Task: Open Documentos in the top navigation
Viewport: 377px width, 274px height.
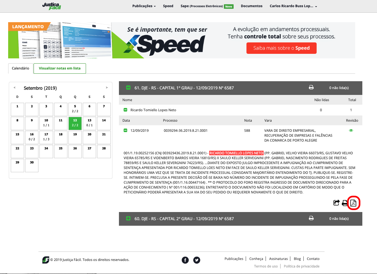Action: tap(252, 6)
